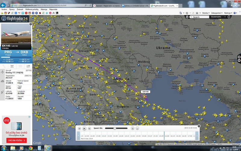241x151 pixels.
Task: Click the Terms of Use map link
Action: pyautogui.click(x=236, y=144)
